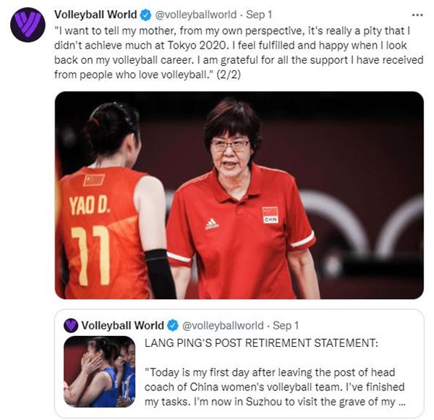434x420 pixels.
Task: Click the verified badge in the quoted tweet
Action: [x=174, y=325]
